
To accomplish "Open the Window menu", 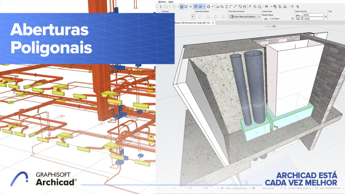I will 162,2.
